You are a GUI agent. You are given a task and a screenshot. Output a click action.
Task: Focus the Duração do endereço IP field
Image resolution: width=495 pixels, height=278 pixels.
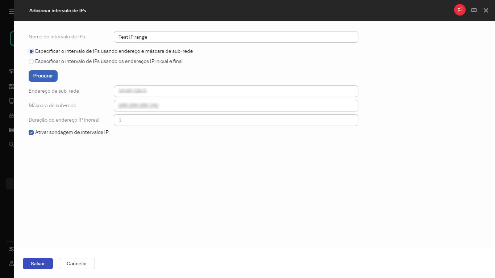[x=236, y=120]
